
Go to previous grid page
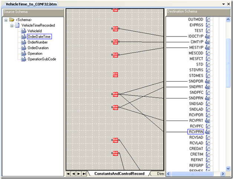[x=73, y=174]
